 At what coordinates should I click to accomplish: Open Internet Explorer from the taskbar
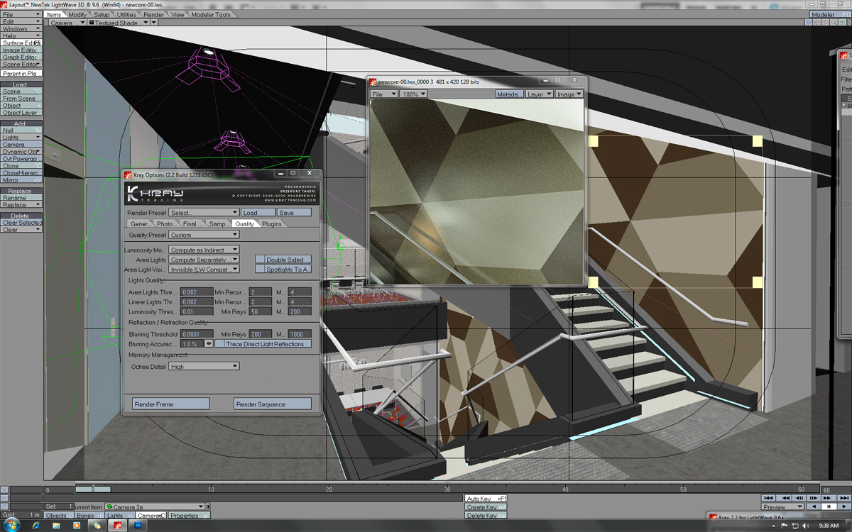click(x=36, y=526)
